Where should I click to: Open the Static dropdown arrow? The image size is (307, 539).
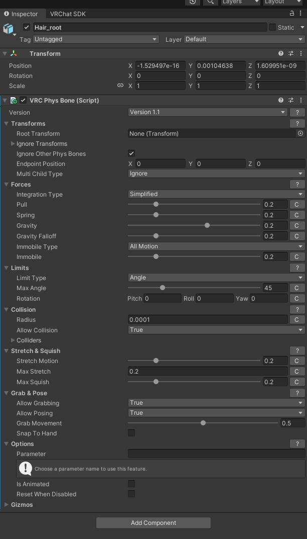click(x=302, y=28)
